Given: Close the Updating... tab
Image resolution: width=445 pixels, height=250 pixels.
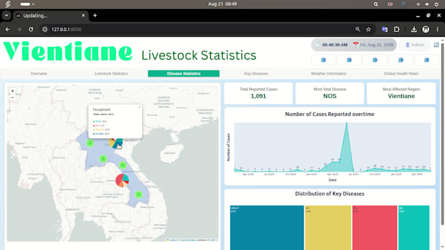Looking at the screenshot, I should tap(83, 15).
